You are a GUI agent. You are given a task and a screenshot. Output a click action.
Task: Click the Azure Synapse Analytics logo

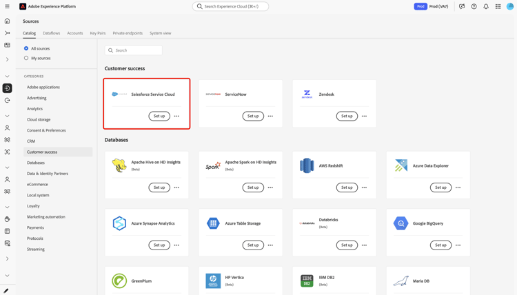119,223
